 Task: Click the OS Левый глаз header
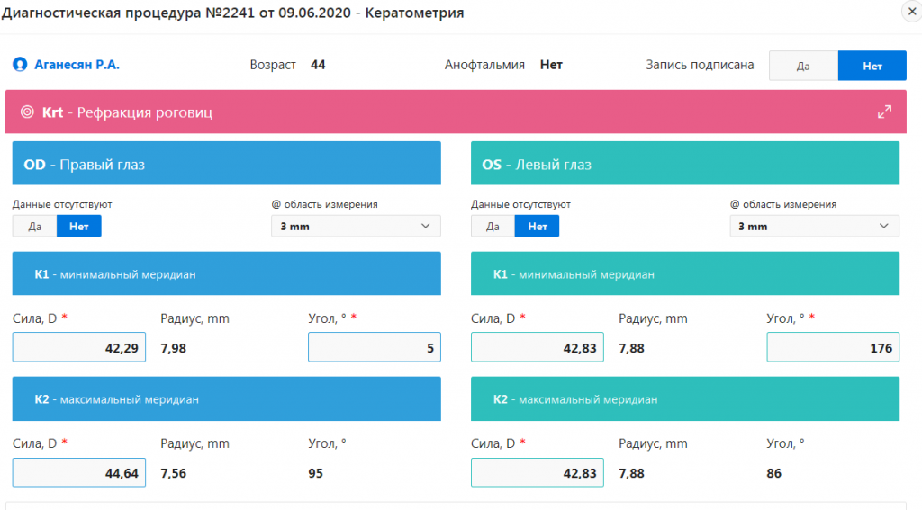(x=684, y=164)
